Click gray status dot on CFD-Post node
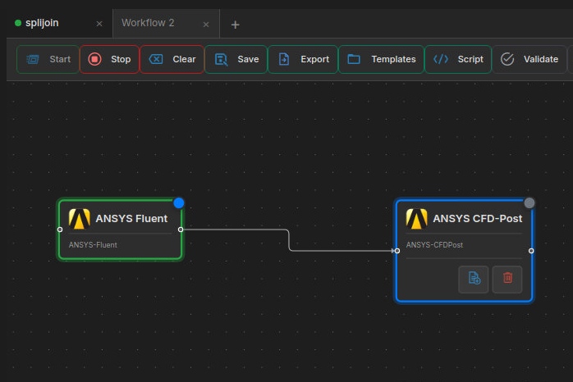Viewport: 573px width, 382px height. pos(529,202)
